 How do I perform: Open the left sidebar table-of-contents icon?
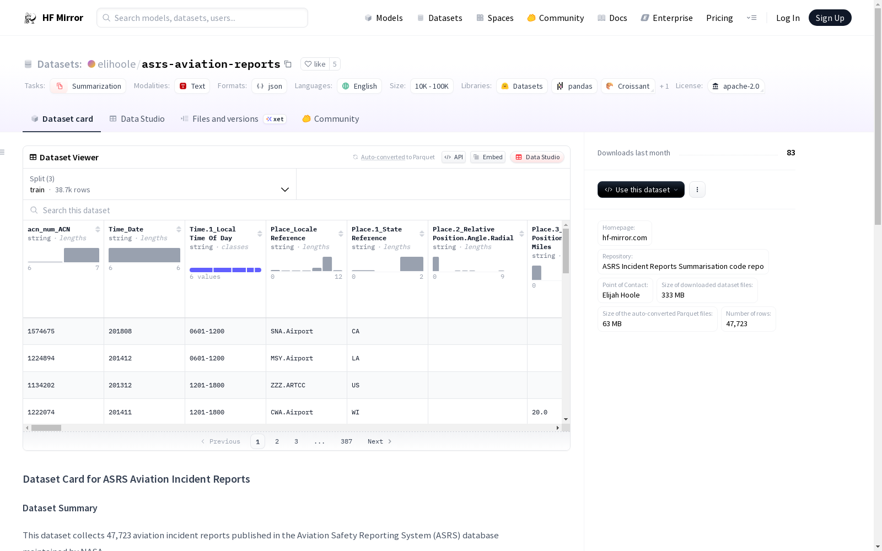3,152
